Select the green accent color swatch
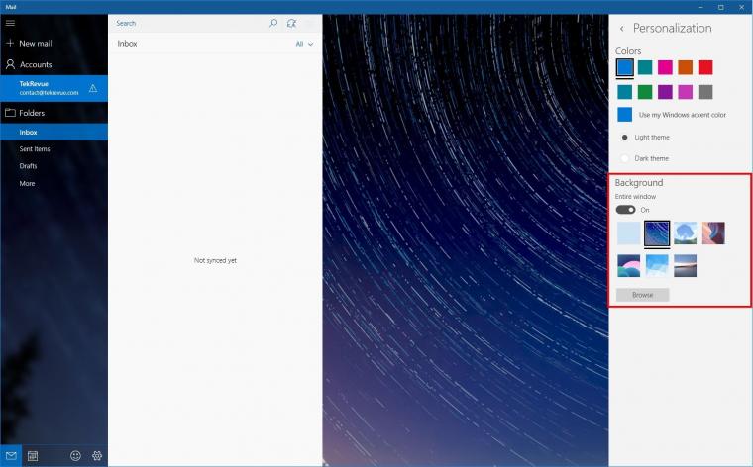 [645, 92]
